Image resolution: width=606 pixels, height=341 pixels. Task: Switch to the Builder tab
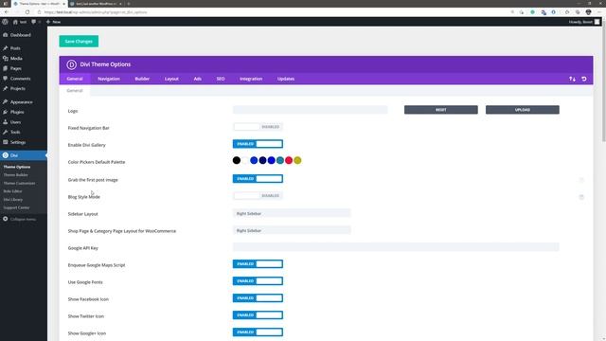142,79
